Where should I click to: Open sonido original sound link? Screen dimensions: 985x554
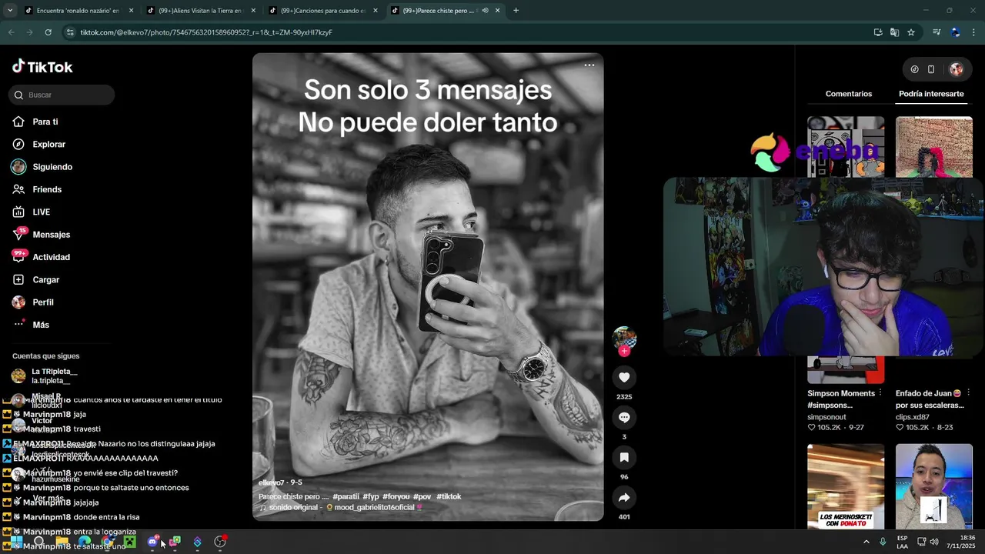point(341,508)
